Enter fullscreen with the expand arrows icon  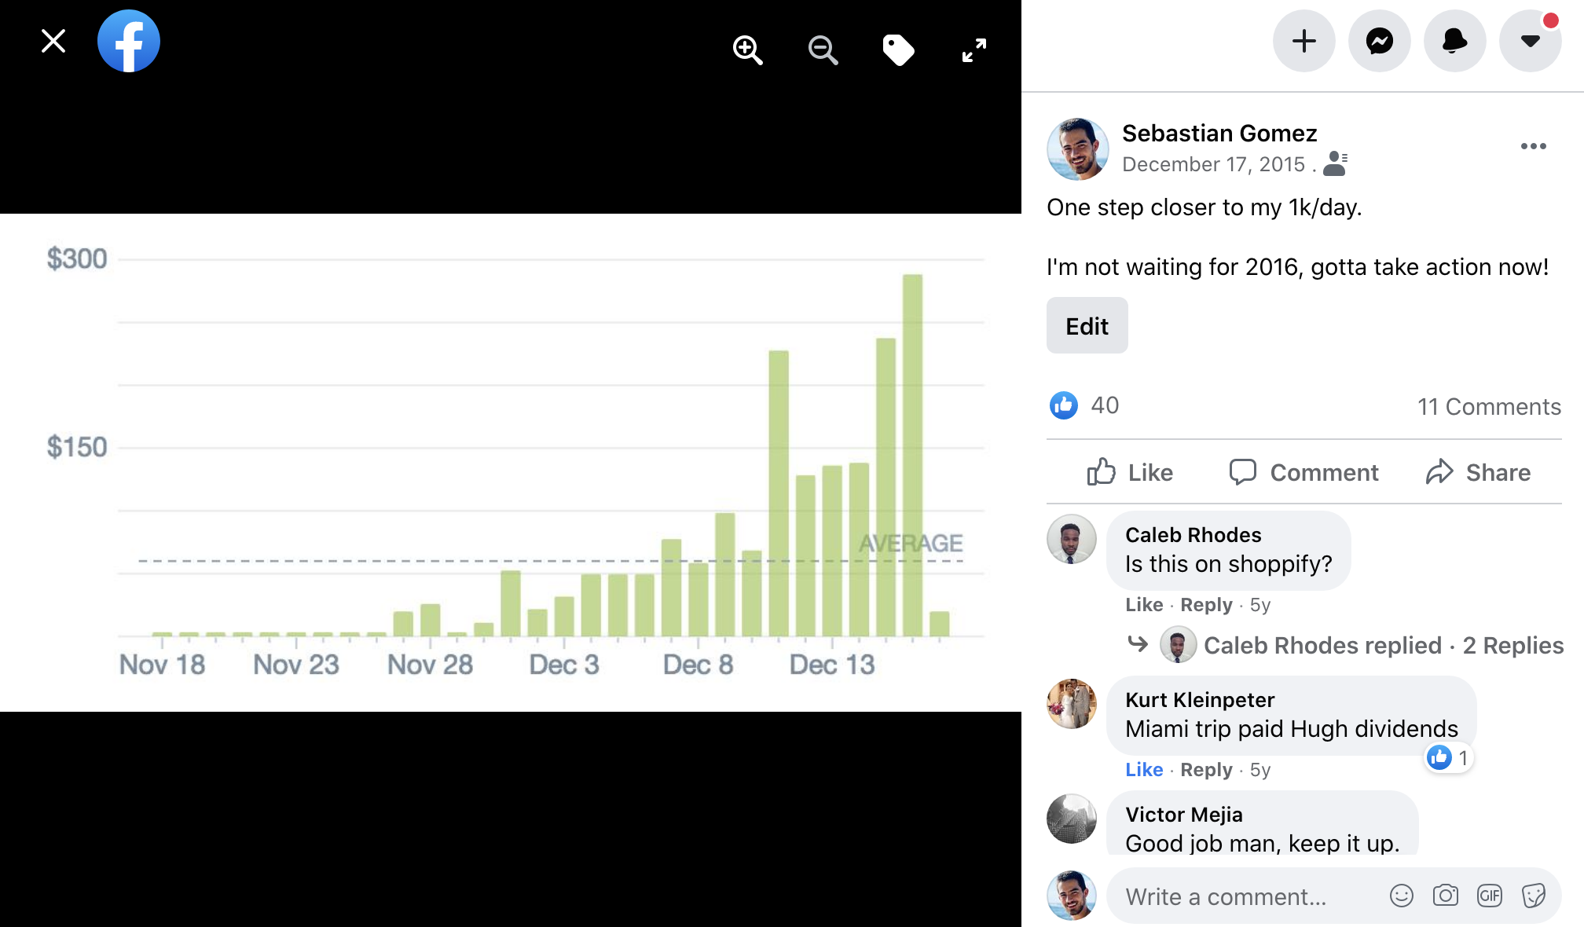coord(973,50)
